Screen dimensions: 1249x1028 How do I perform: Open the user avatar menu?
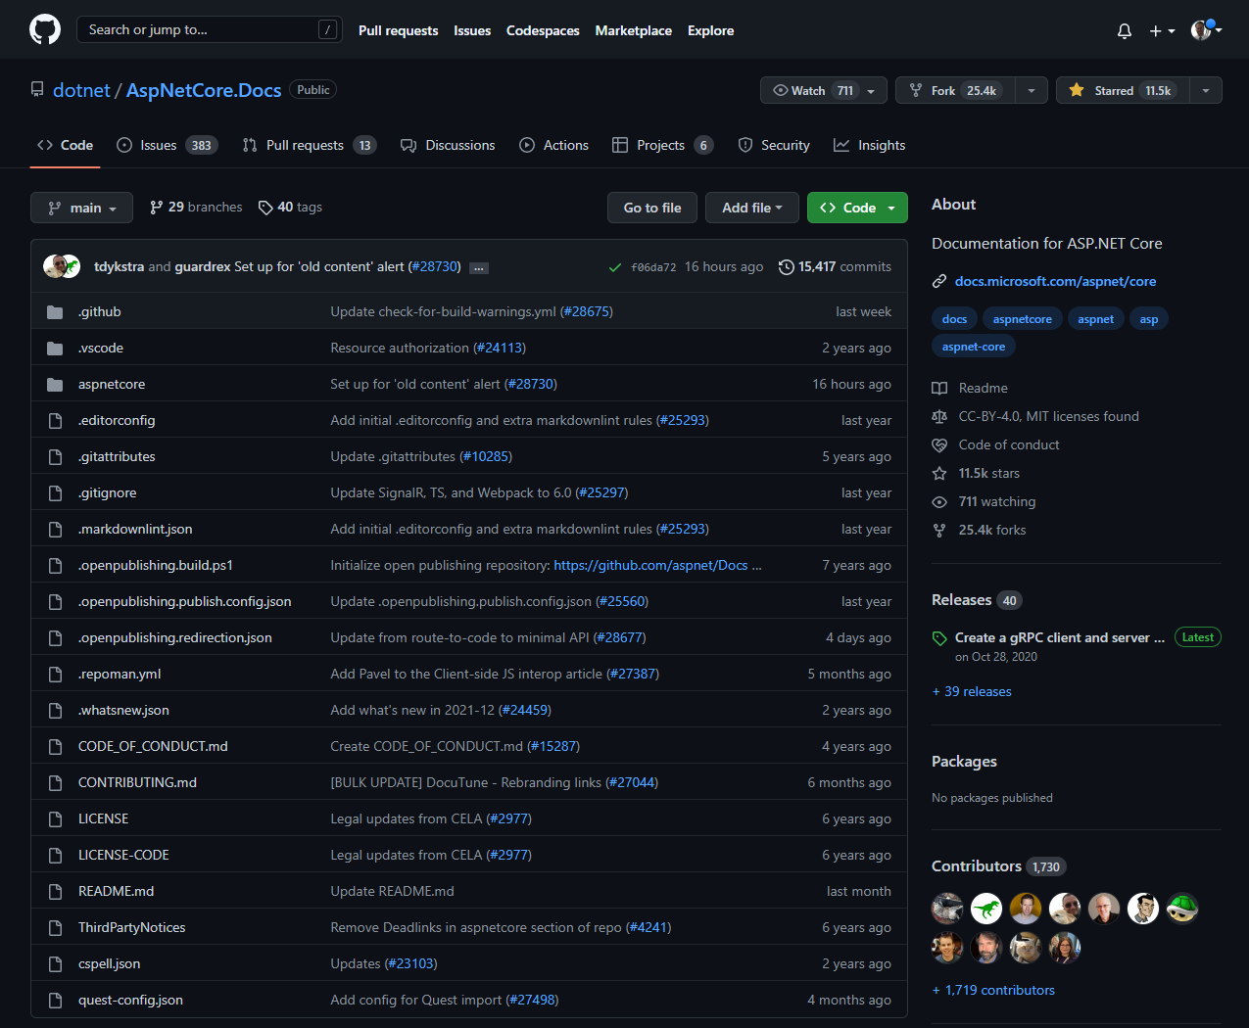[1206, 30]
